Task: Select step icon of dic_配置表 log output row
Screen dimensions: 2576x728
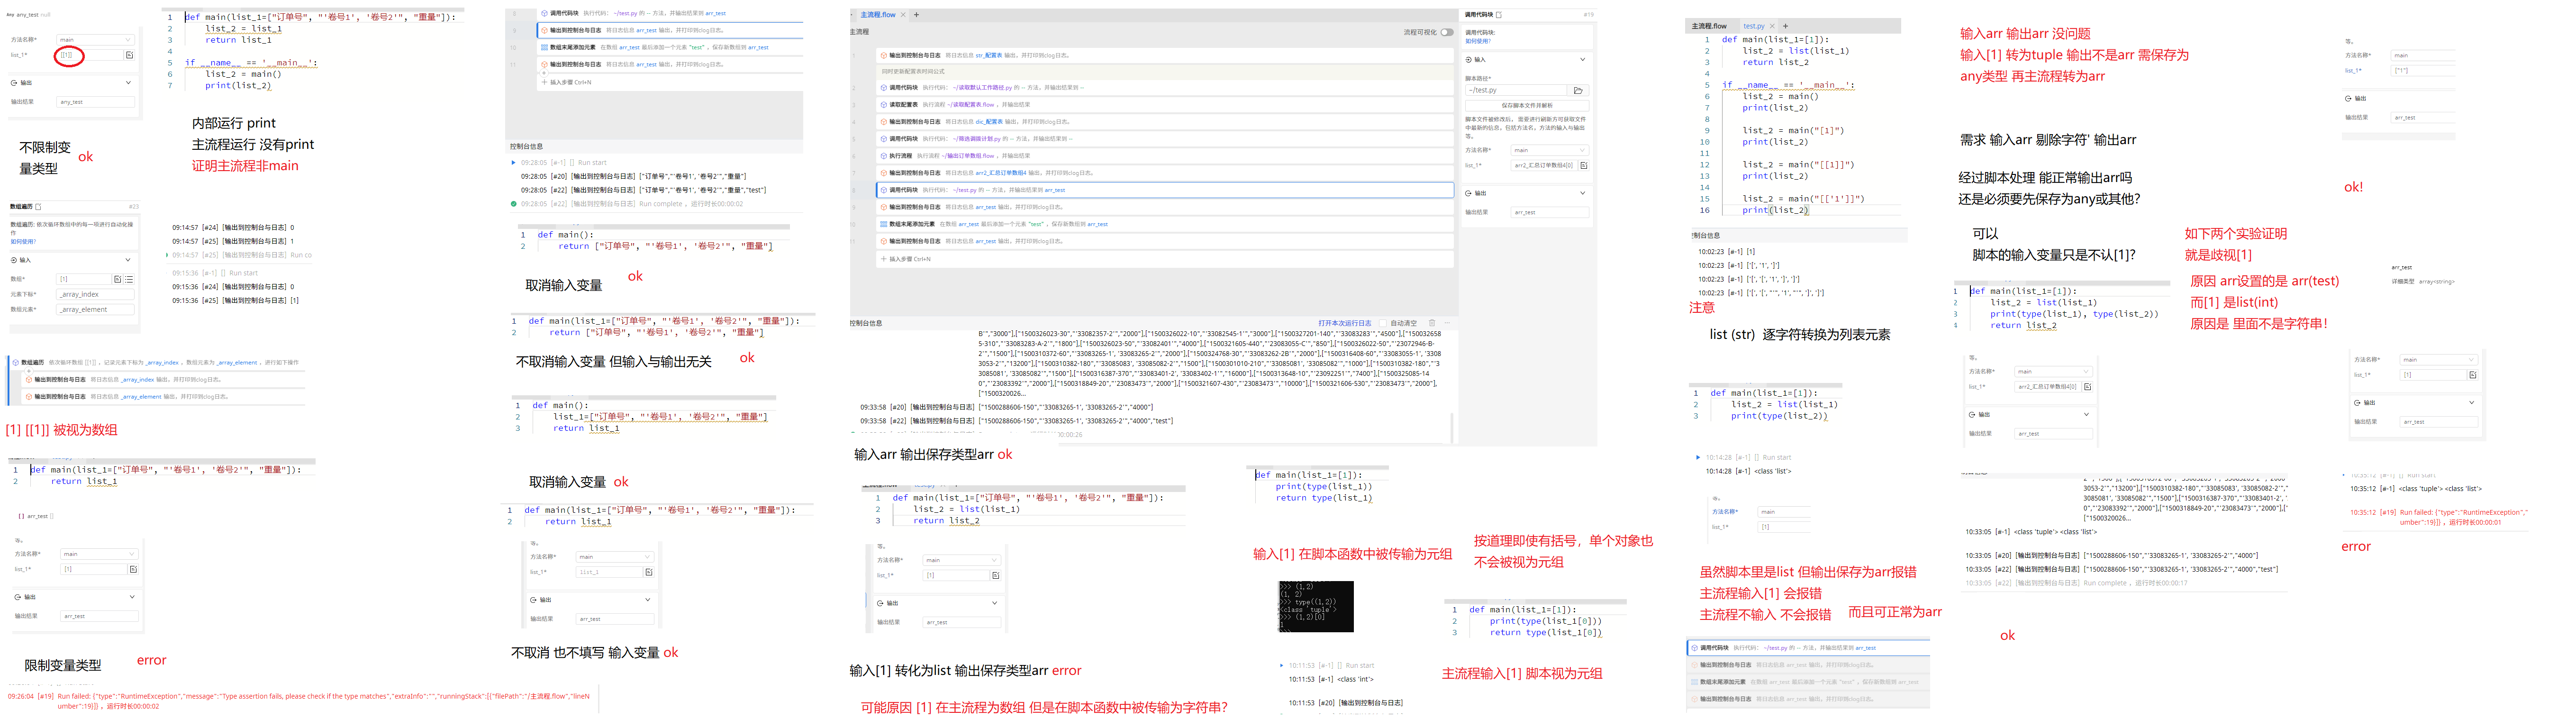Action: (884, 122)
